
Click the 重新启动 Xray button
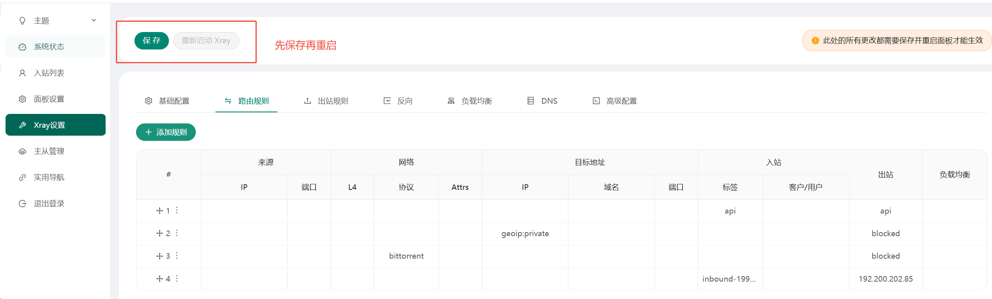click(206, 41)
